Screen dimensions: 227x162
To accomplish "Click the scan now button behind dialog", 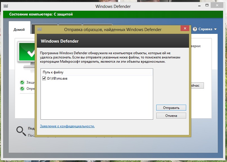I will point(197,86).
